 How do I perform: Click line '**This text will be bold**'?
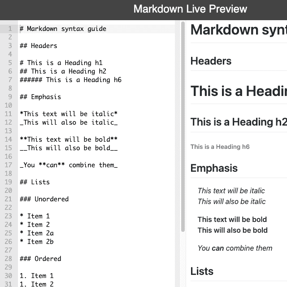tap(69, 139)
